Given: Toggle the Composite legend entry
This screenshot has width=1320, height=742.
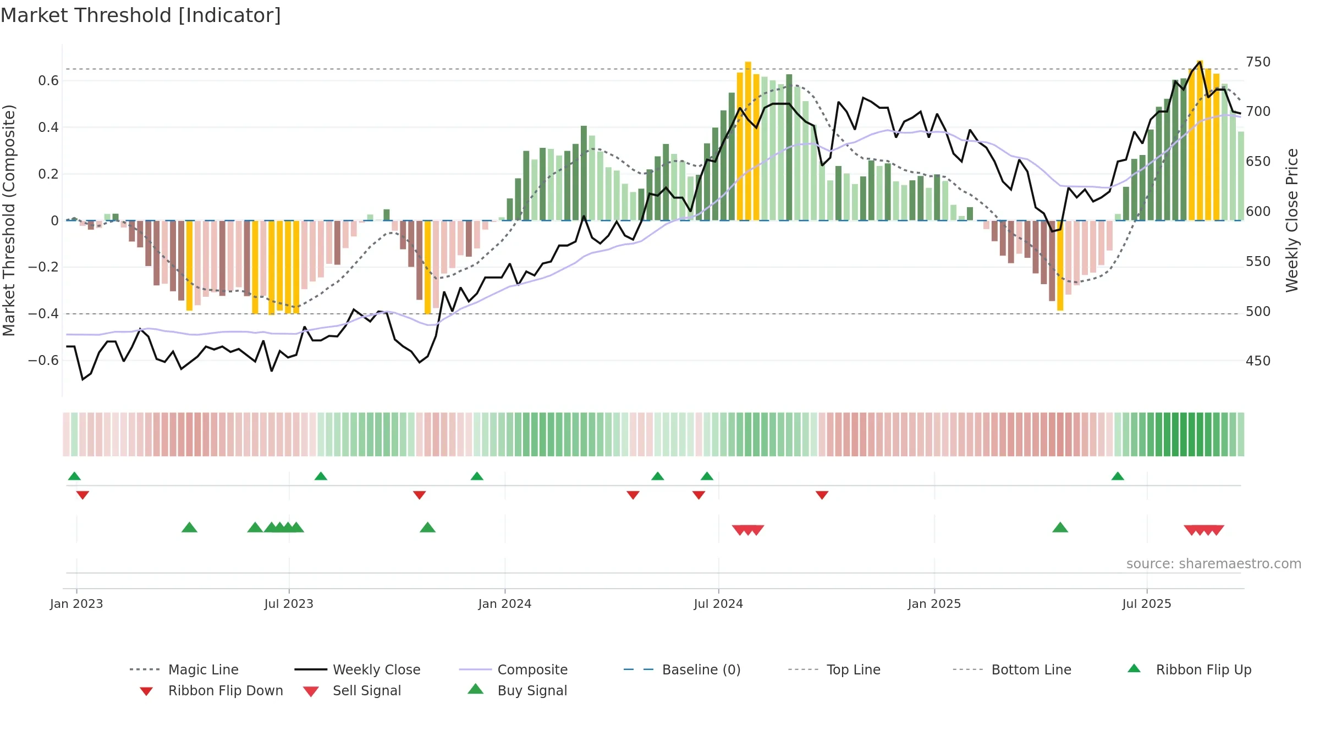Looking at the screenshot, I should [513, 669].
